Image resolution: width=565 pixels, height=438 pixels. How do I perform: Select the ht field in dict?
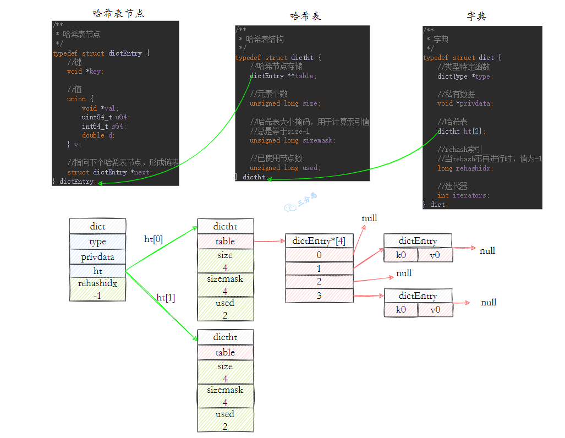click(97, 271)
